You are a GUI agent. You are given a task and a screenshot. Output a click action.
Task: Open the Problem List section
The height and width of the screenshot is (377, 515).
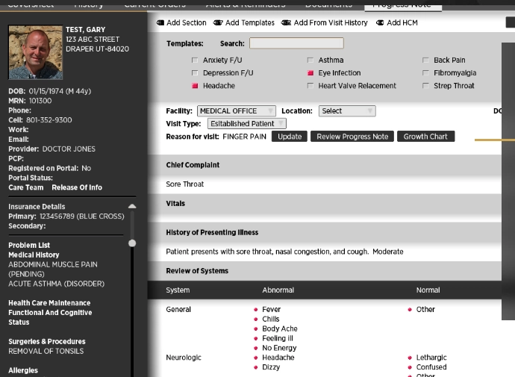(29, 246)
